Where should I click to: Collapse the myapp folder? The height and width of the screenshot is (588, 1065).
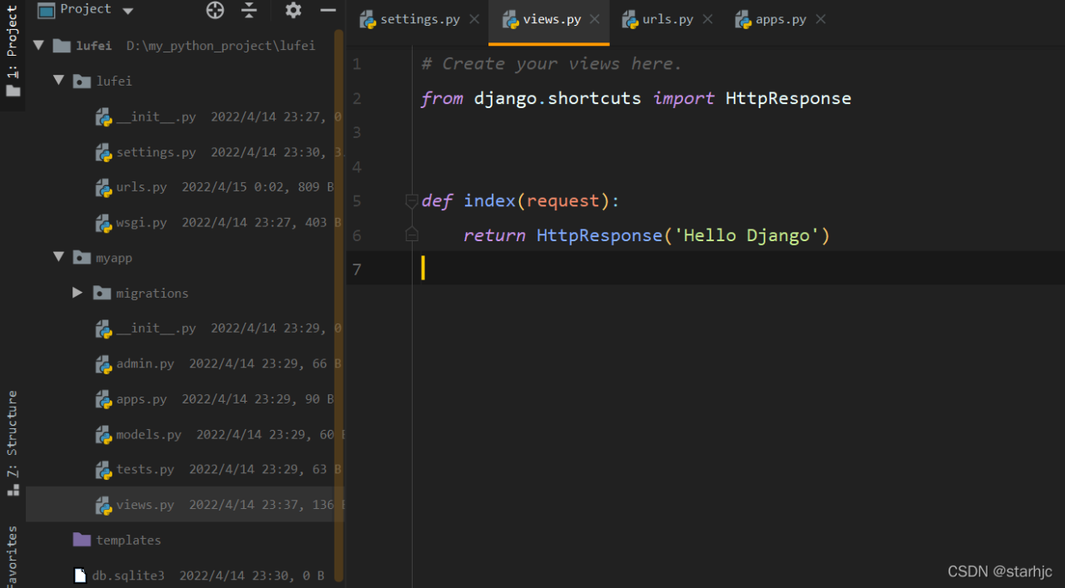[58, 257]
